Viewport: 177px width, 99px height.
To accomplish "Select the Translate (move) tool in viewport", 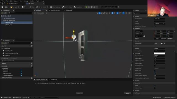I will point(100,13).
